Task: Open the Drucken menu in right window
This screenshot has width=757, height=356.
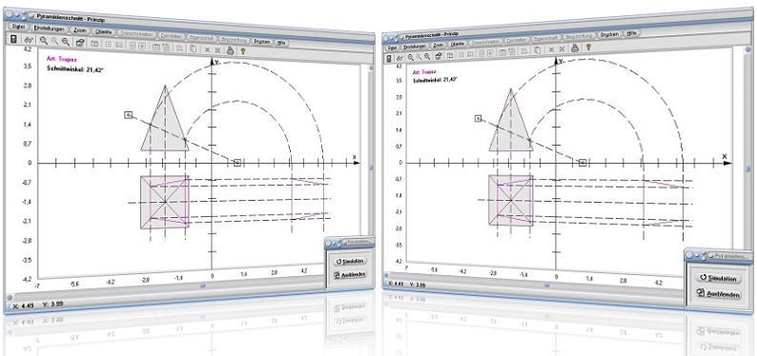Action: 609,34
